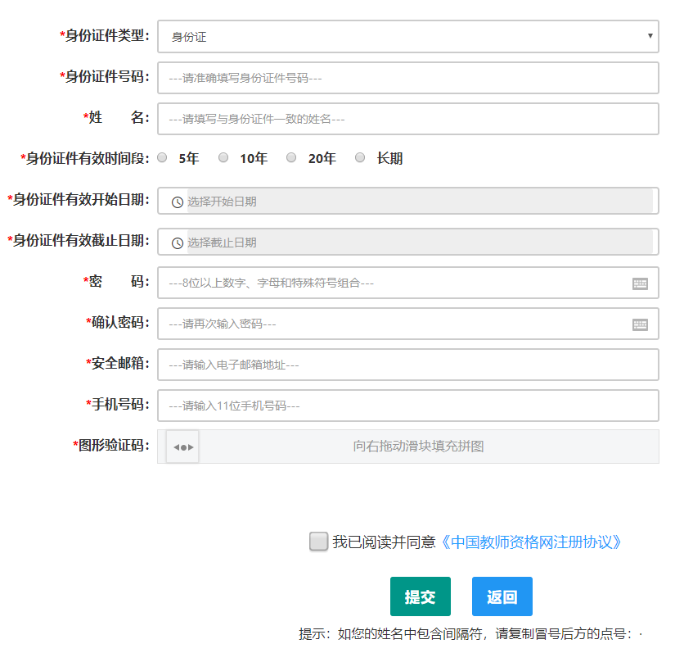Check the agreement checkbox 我已阅读并同意
Screen dimensions: 675x653
(318, 542)
